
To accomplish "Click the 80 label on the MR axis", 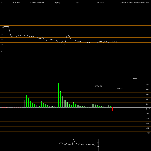I will pyautogui.click(x=147, y=90).
